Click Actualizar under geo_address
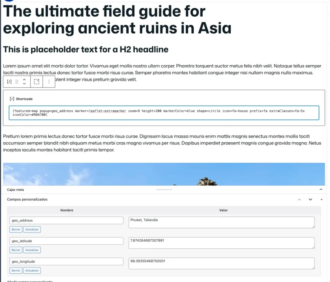 (32, 230)
